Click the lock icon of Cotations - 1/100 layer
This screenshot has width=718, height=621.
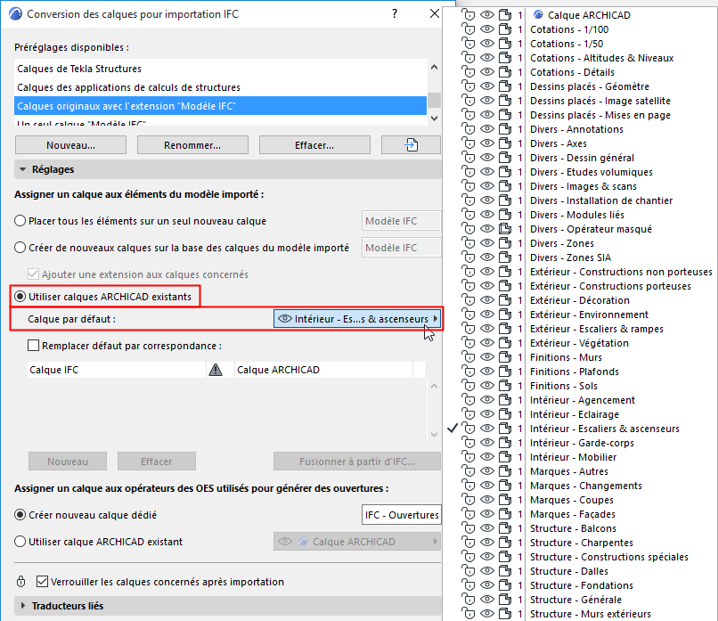(468, 29)
